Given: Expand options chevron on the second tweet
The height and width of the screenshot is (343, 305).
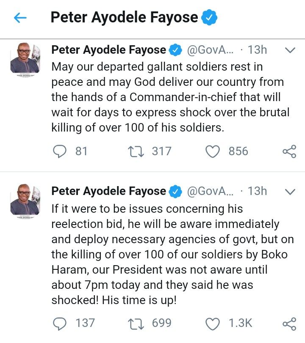Looking at the screenshot, I should 290,192.
